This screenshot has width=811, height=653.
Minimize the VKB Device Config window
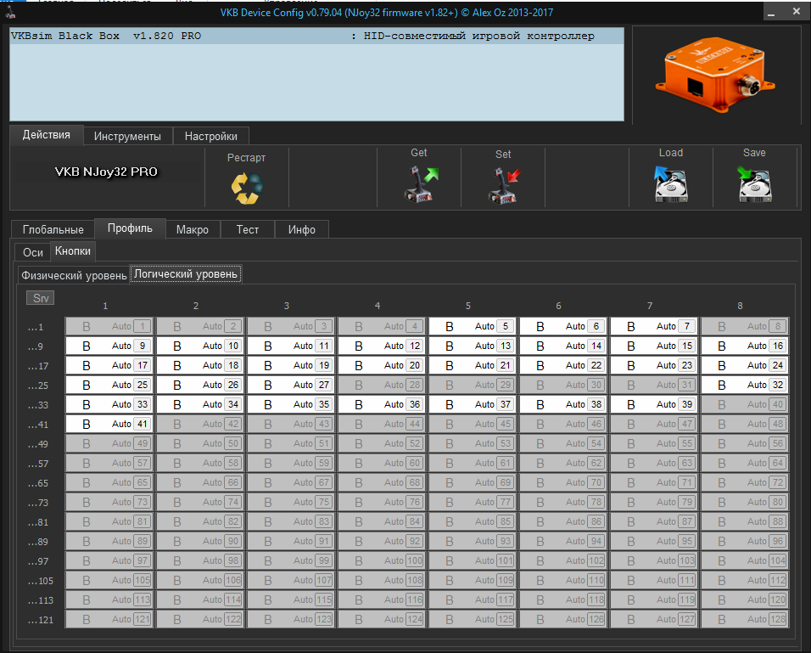pos(771,13)
